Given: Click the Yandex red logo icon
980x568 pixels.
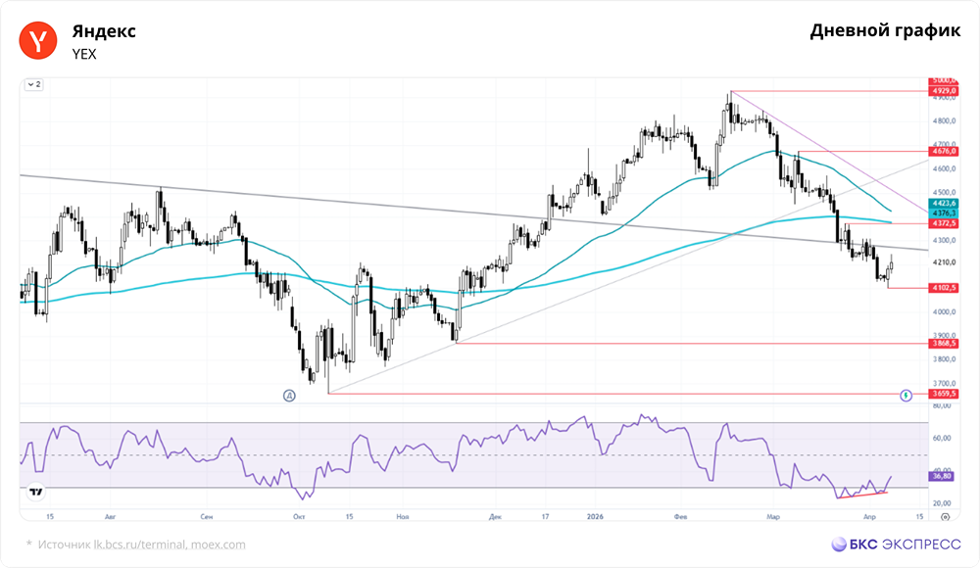Looking at the screenshot, I should 37,40.
